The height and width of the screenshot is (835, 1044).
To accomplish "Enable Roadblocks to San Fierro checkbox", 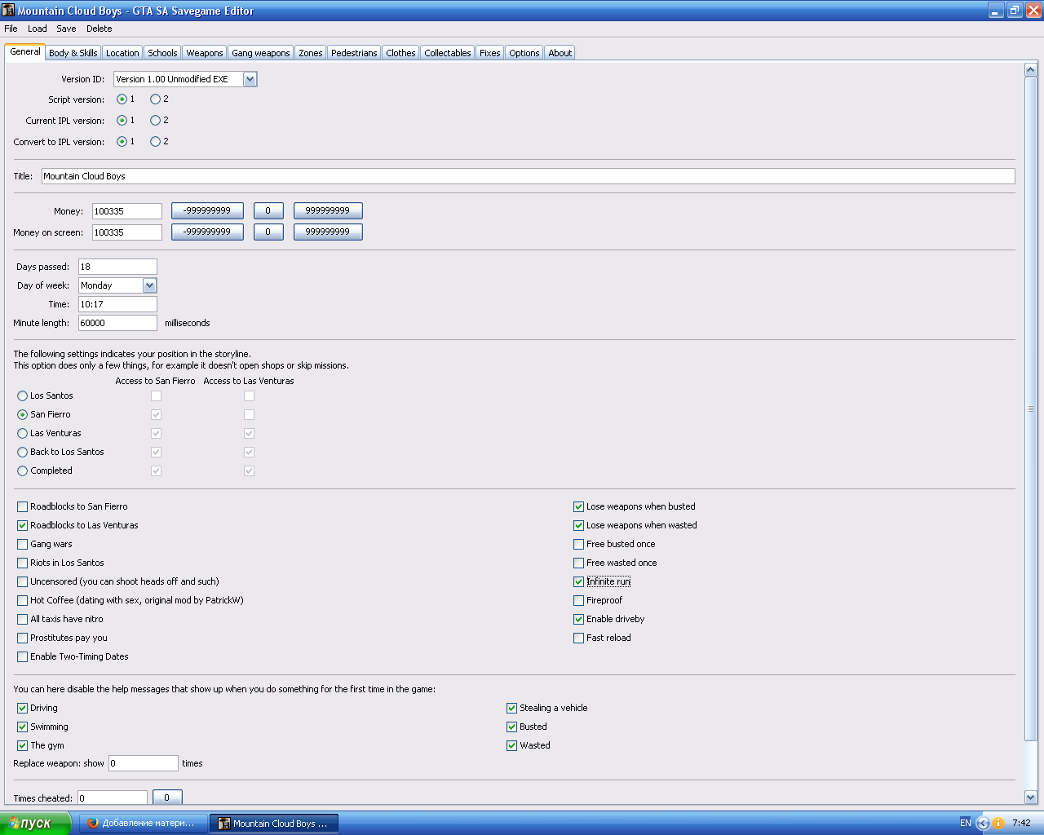I will (23, 507).
